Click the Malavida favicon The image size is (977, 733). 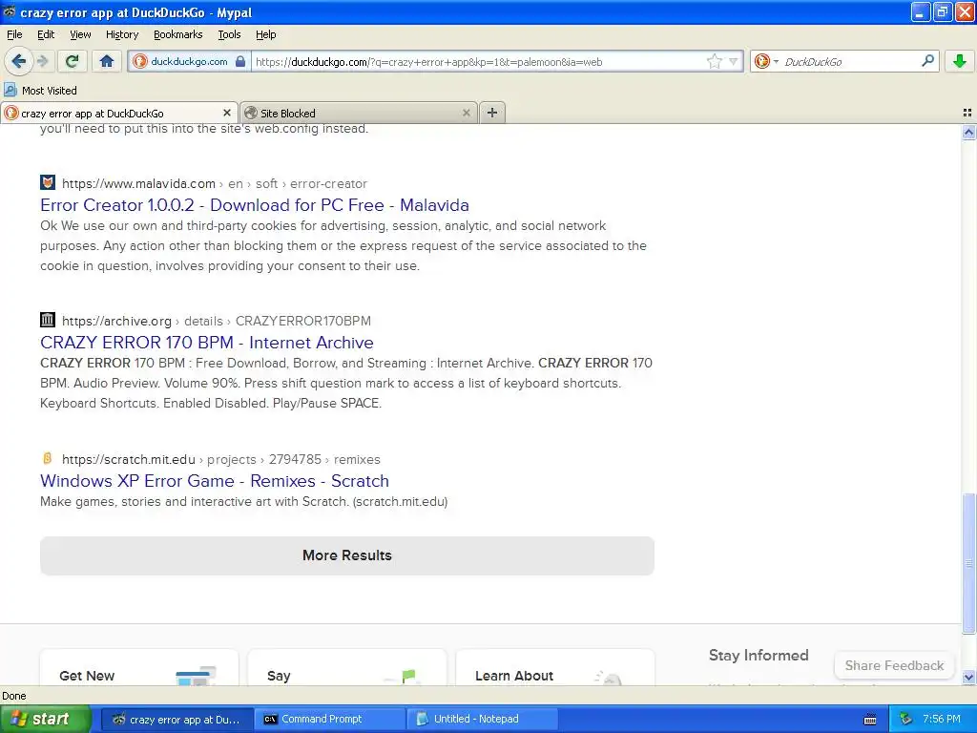click(x=48, y=182)
